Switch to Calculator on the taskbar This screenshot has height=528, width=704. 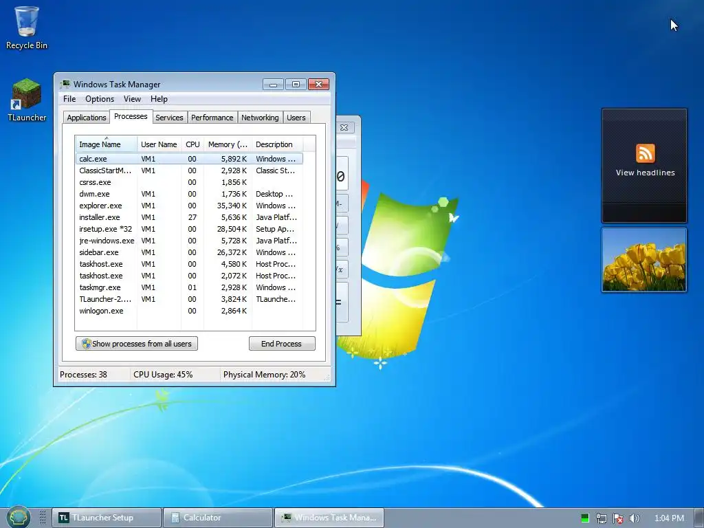click(218, 518)
